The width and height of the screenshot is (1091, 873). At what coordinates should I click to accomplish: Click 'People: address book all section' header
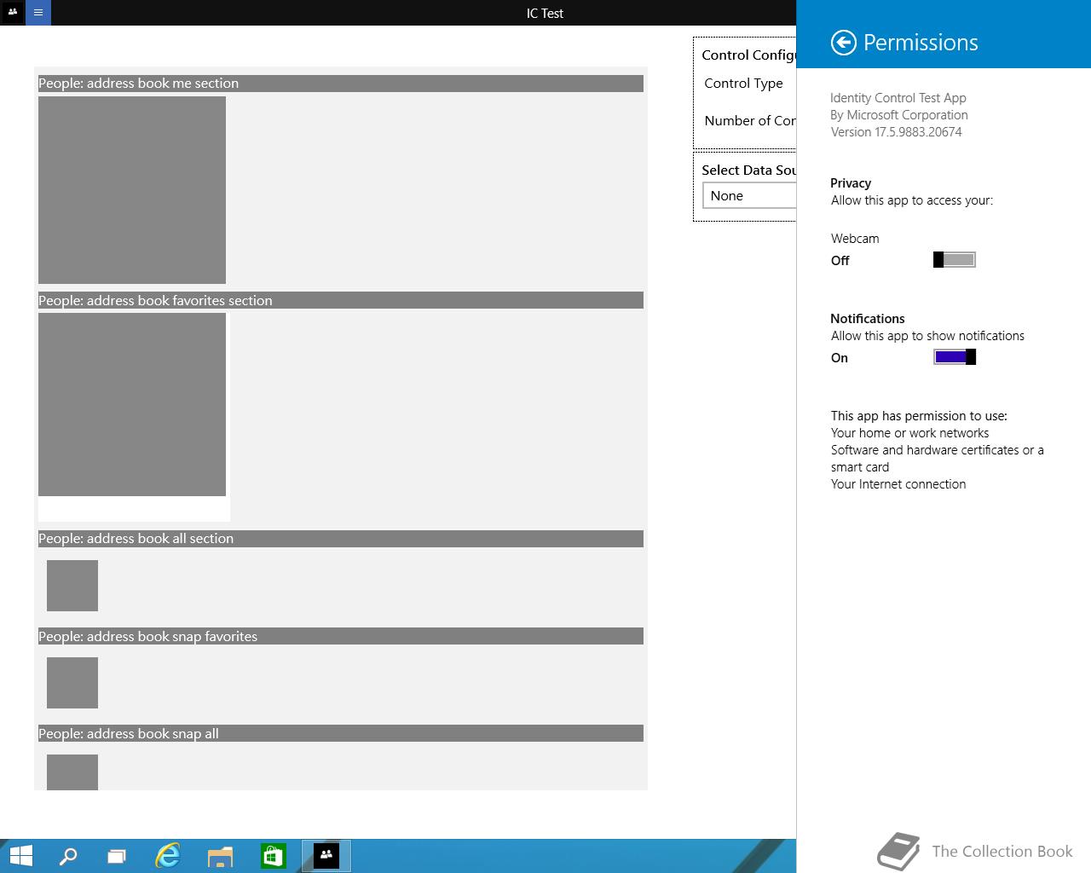(341, 539)
